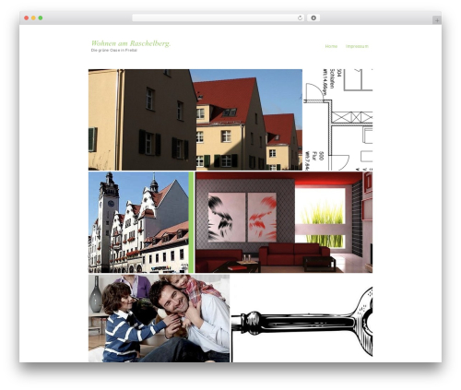461x390 pixels.
Task: Open the red living room interior image
Action: (x=284, y=222)
